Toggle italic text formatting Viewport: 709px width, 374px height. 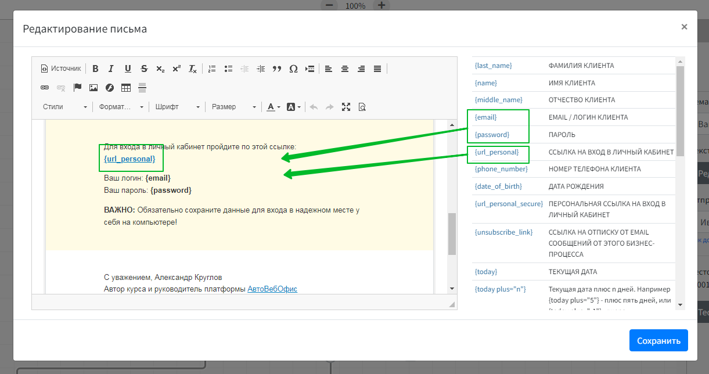(111, 69)
